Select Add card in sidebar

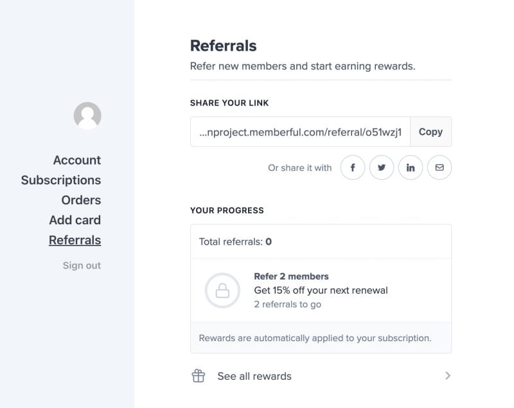(x=75, y=220)
